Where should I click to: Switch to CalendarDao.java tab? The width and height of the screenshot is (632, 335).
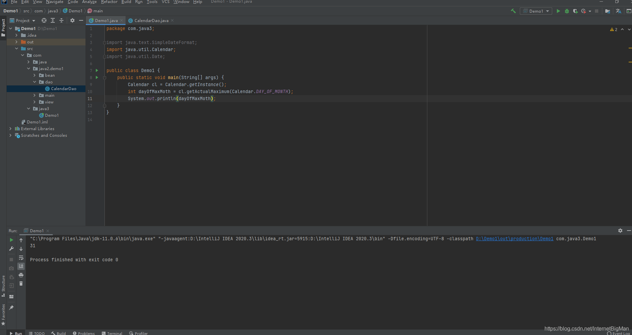(151, 20)
